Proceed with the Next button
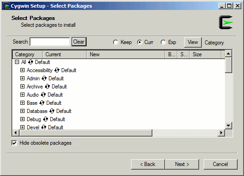This screenshot has height=176, width=244. coord(182,164)
